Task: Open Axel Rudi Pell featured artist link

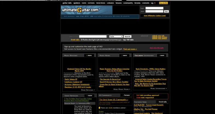Action: (139, 105)
